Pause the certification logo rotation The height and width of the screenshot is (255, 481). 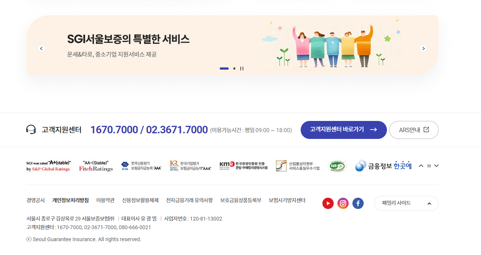[x=429, y=165]
